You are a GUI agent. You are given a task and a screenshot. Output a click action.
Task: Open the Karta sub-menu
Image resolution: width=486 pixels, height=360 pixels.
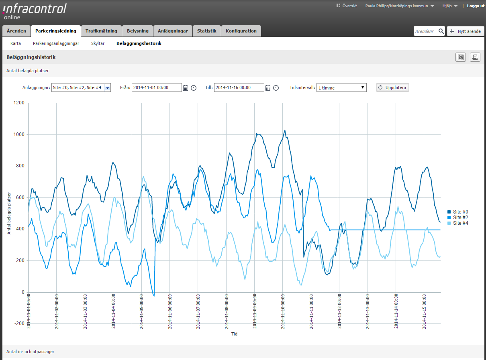pos(16,43)
